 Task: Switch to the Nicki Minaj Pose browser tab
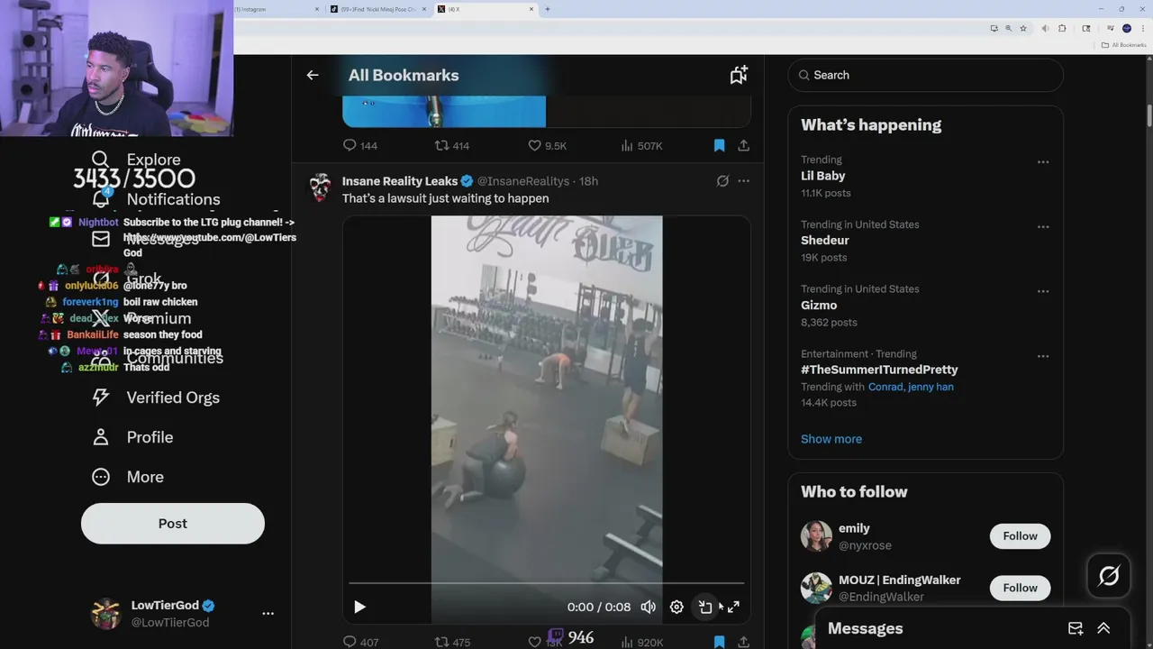[x=377, y=9]
